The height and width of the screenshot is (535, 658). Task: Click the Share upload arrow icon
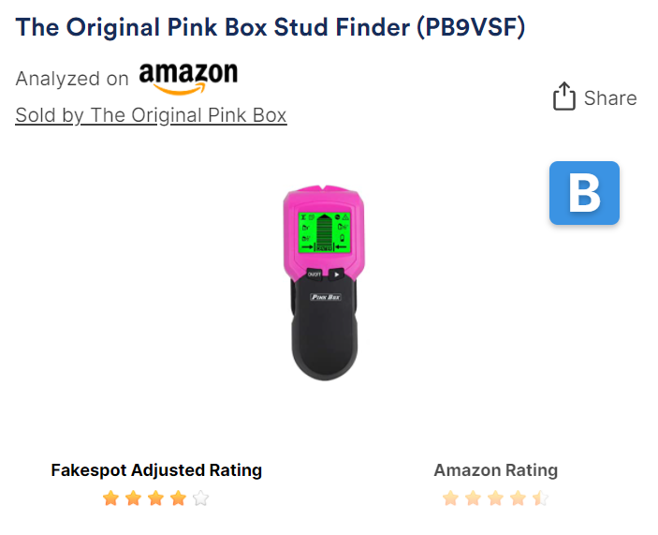click(x=563, y=97)
